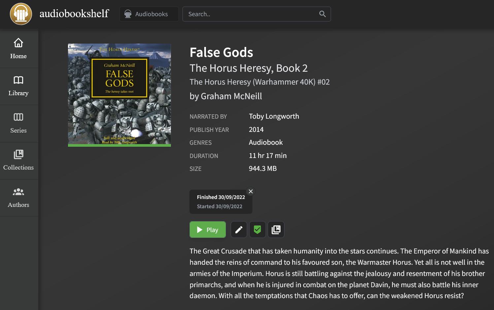Click the search magnifier icon
Viewport: 494px width, 310px height.
tap(322, 14)
